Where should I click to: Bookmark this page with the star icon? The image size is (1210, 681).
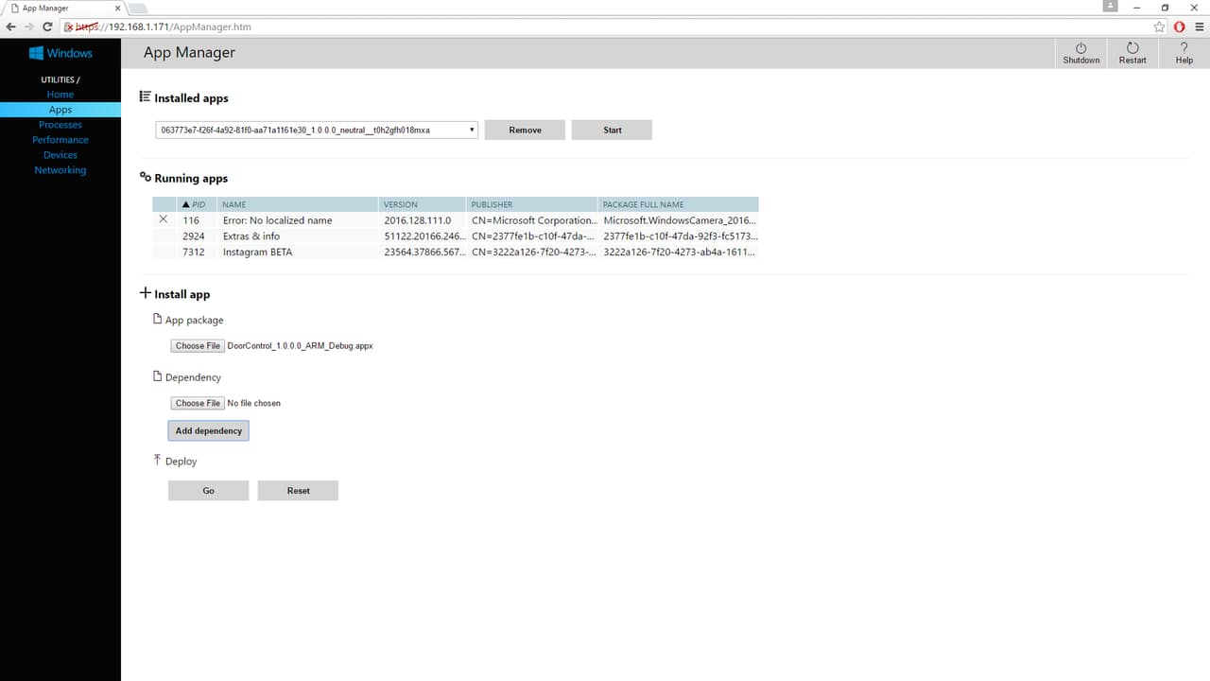1159,26
